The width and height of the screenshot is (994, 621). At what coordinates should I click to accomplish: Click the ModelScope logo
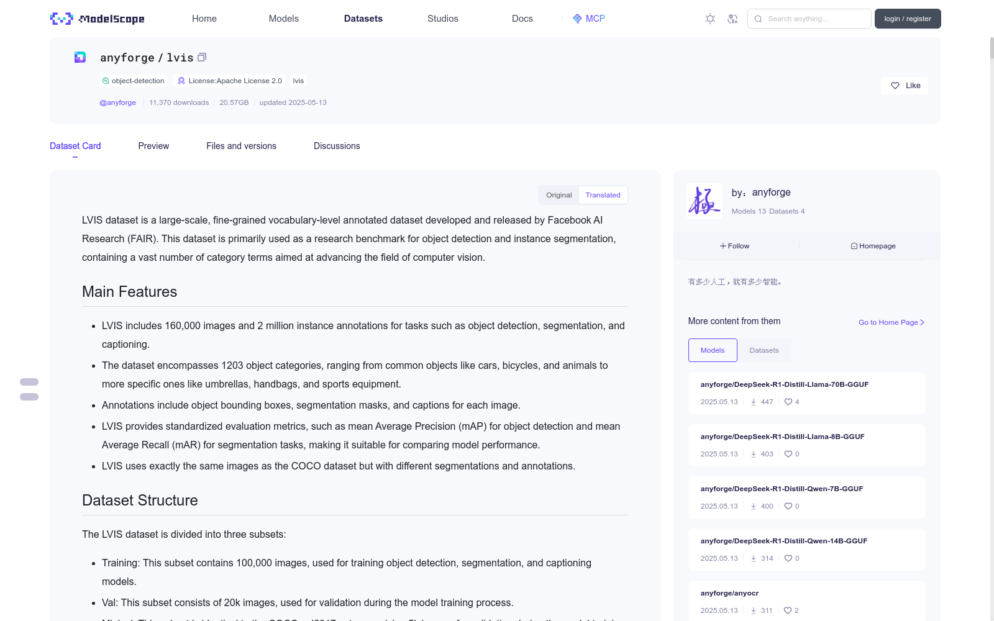[x=98, y=19]
